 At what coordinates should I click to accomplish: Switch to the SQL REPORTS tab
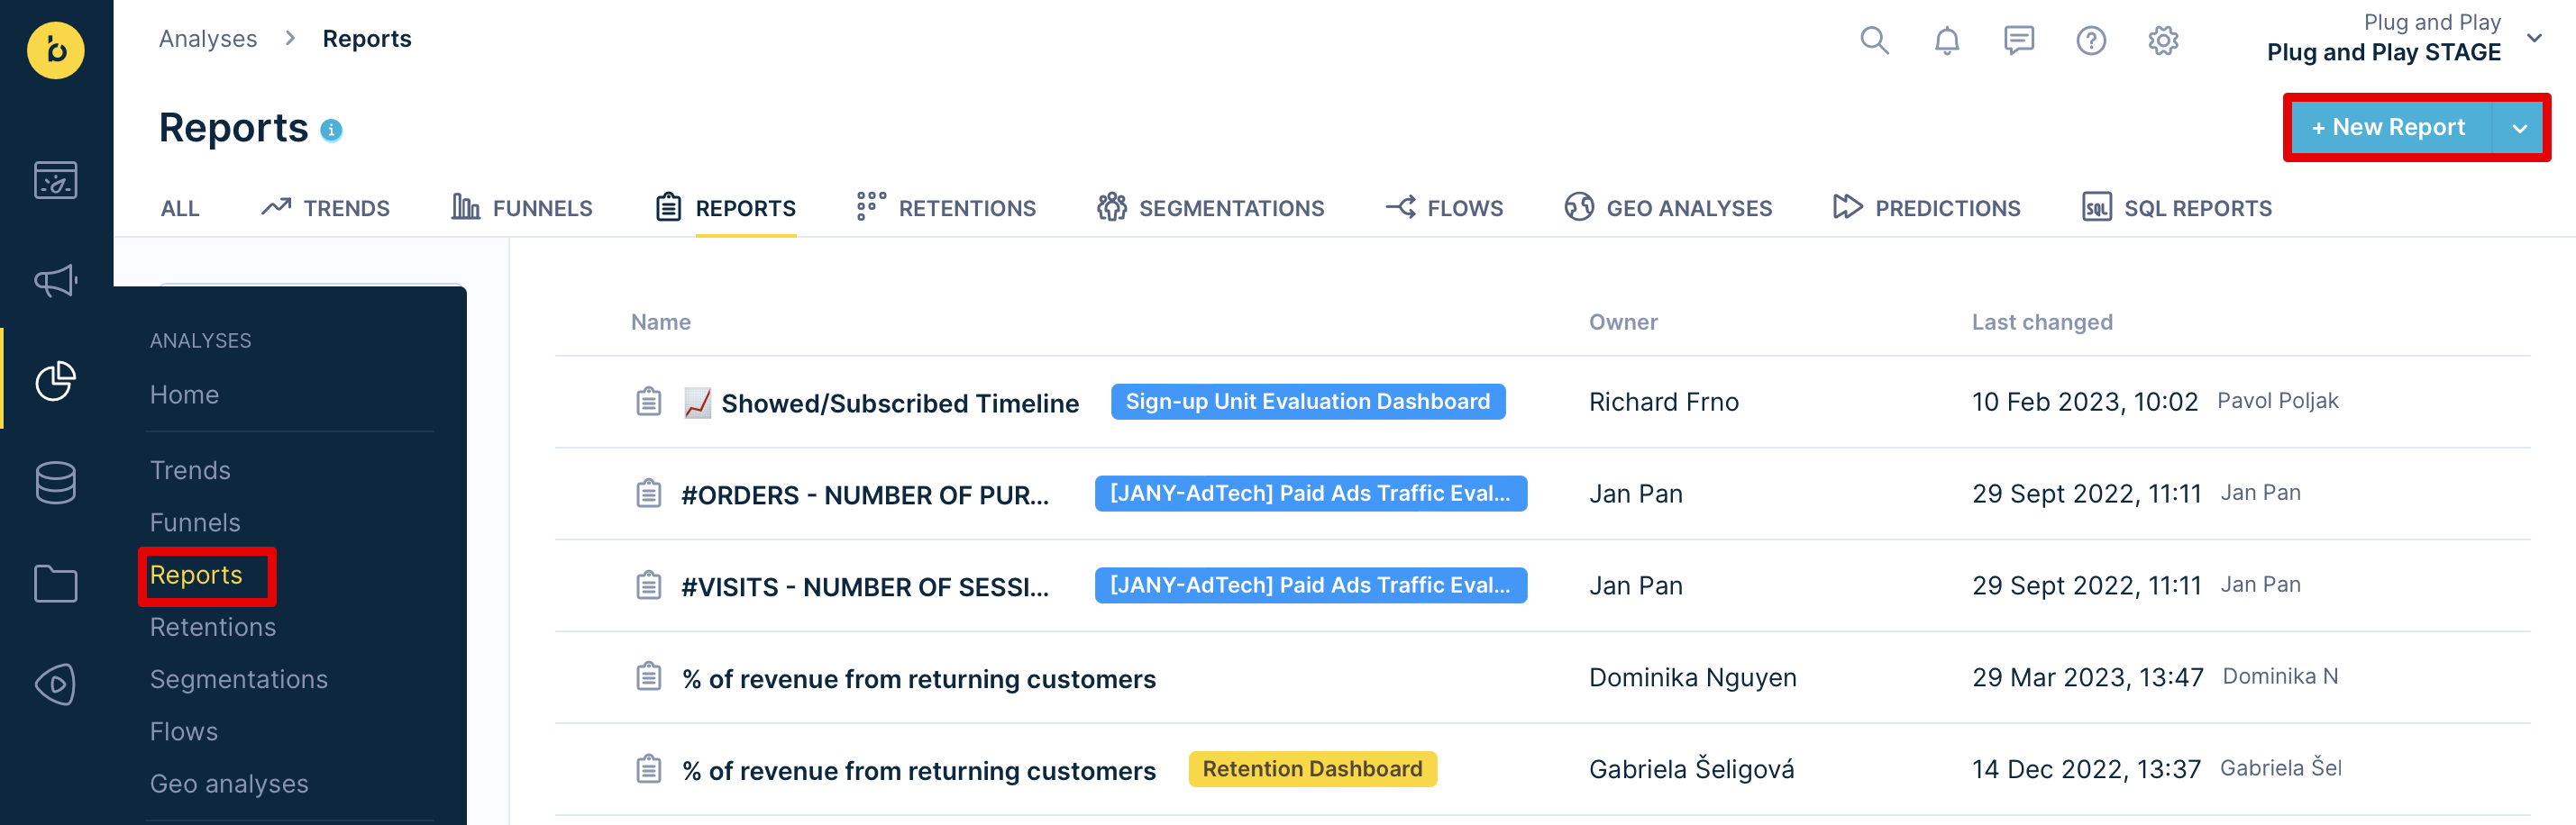2177,208
